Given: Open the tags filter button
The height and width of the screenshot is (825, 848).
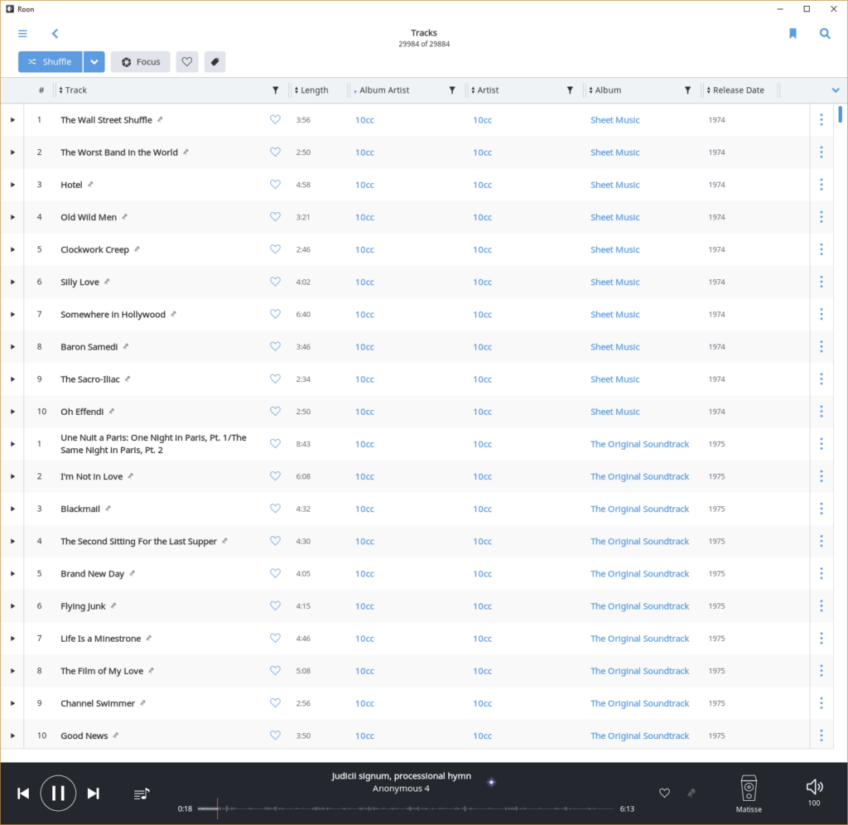Looking at the screenshot, I should pos(214,61).
